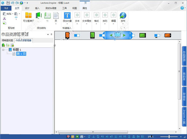The height and width of the screenshot is (139, 187).
Task: Select the green tablet landscape device view
Action: coord(143,35)
